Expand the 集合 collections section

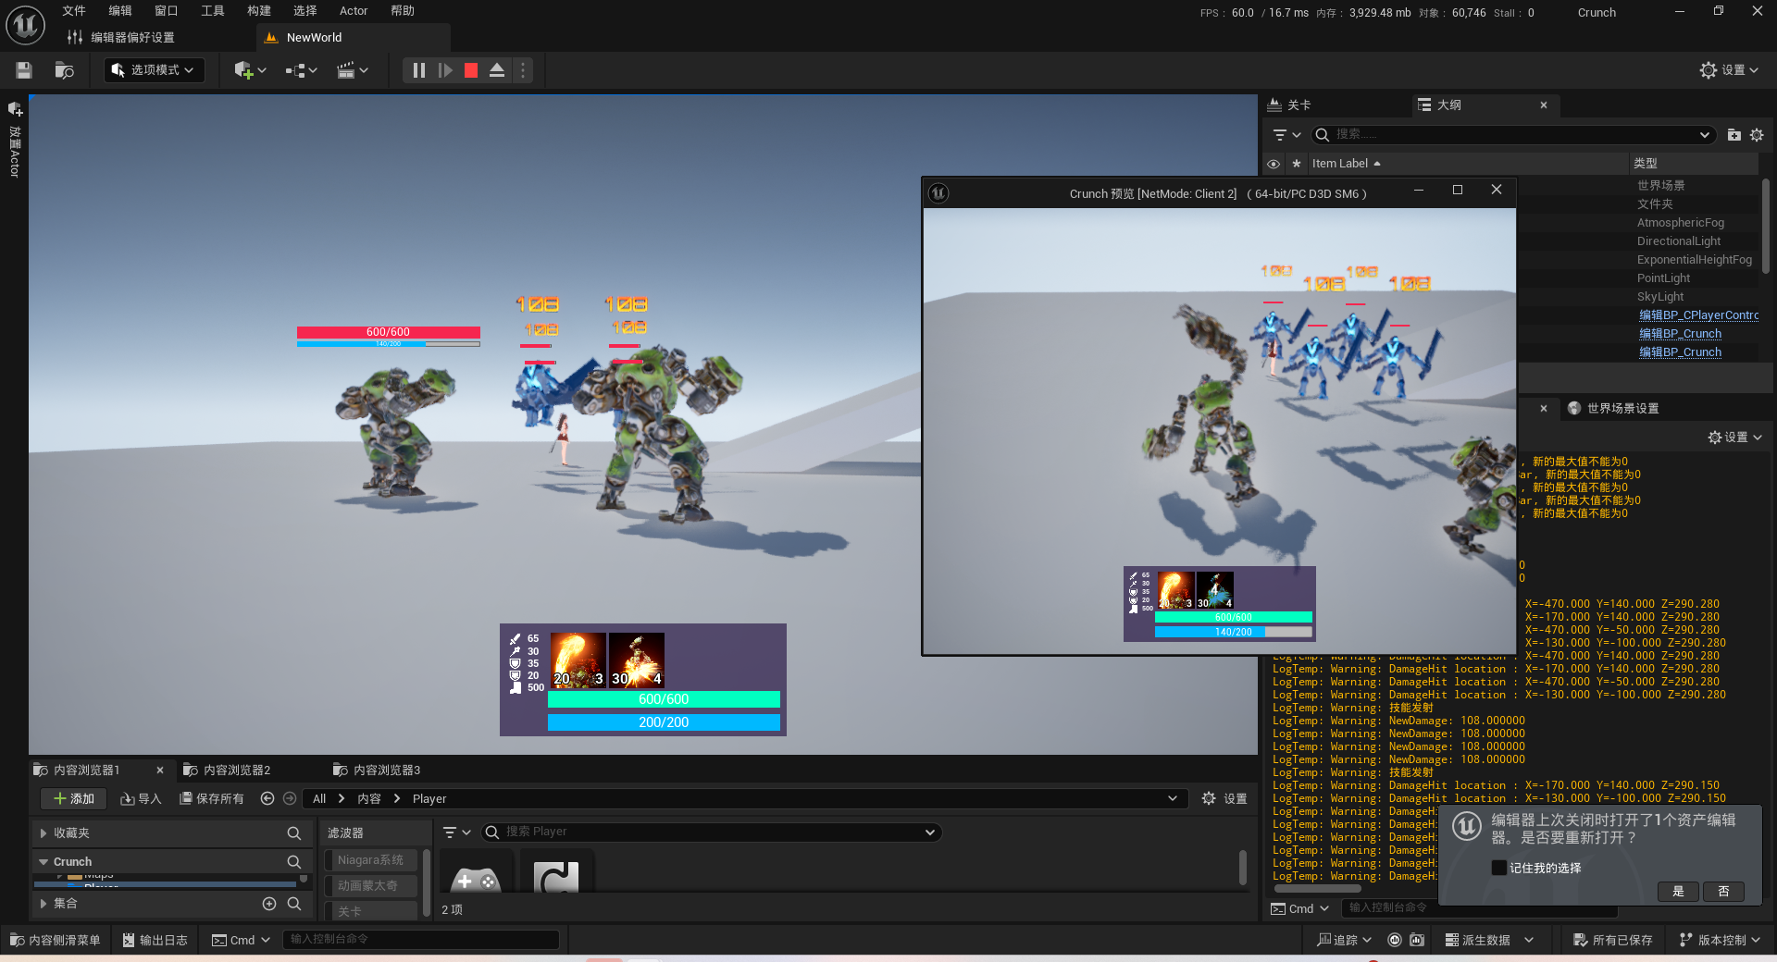(43, 904)
